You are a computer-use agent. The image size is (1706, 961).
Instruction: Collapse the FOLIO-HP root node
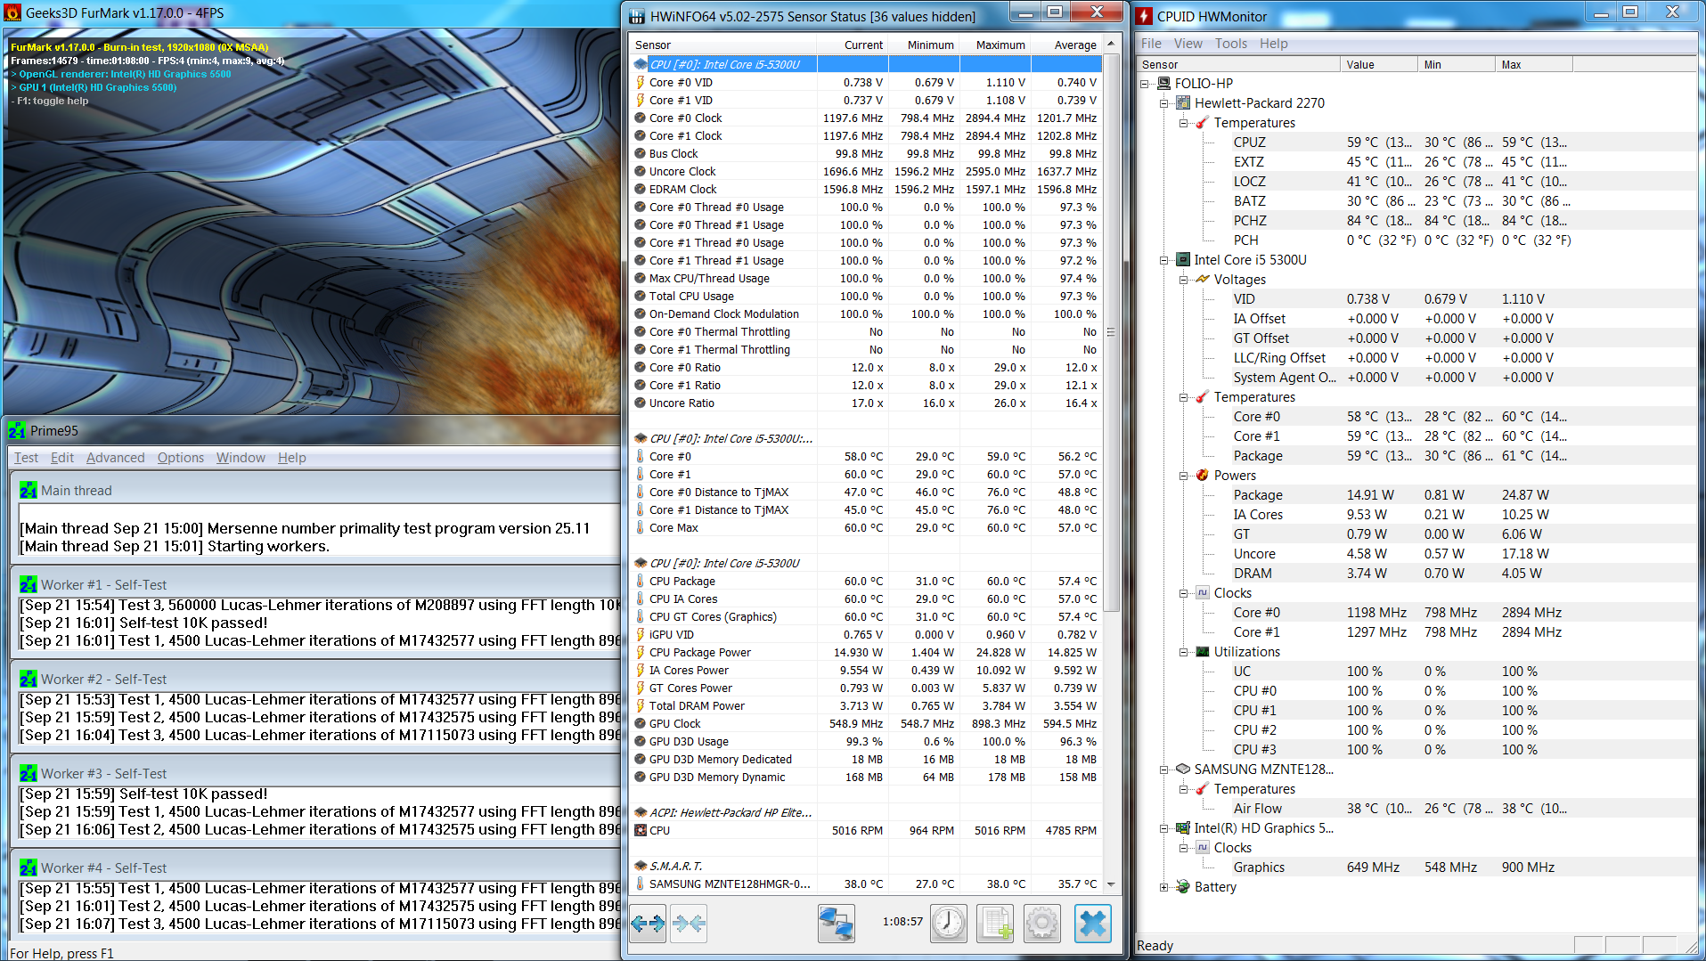coord(1145,84)
